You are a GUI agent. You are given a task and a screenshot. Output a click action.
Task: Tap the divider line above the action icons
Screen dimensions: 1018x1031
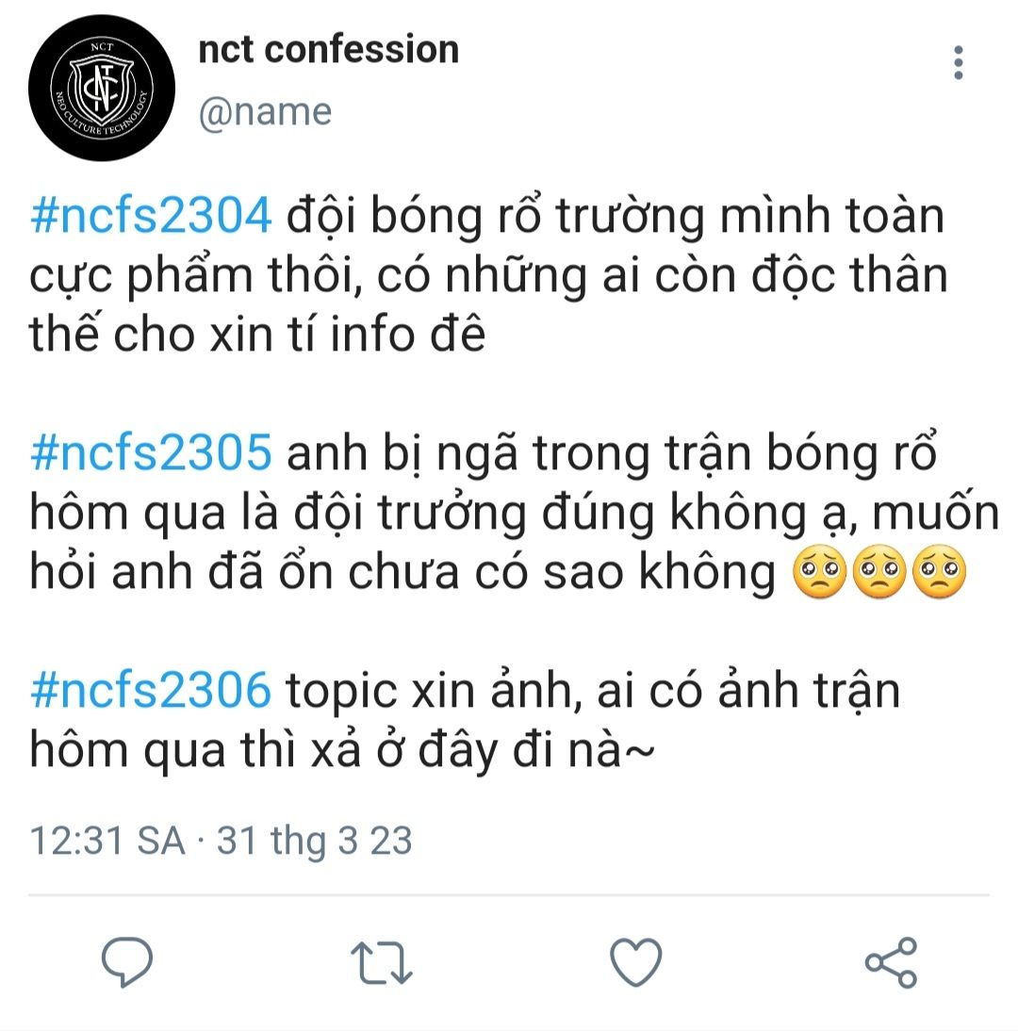tap(509, 895)
